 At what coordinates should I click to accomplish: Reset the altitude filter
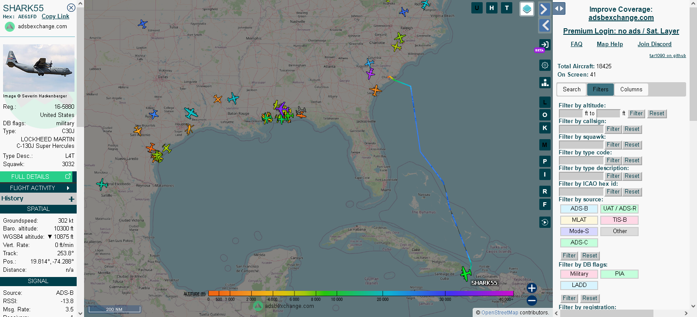pyautogui.click(x=656, y=113)
